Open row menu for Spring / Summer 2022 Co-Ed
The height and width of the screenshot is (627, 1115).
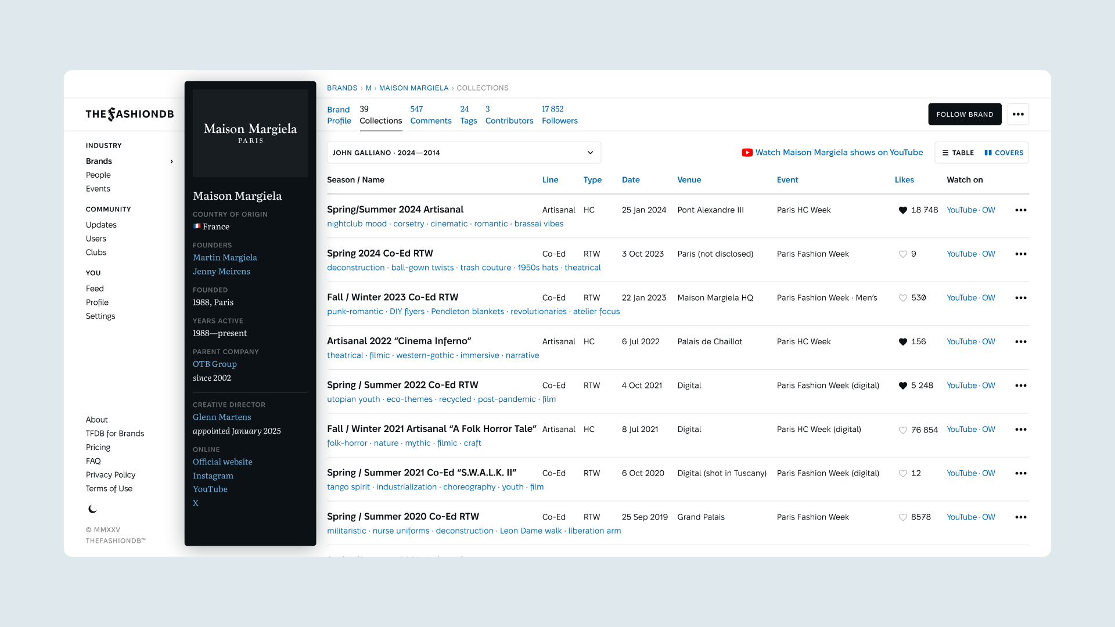tap(1021, 385)
